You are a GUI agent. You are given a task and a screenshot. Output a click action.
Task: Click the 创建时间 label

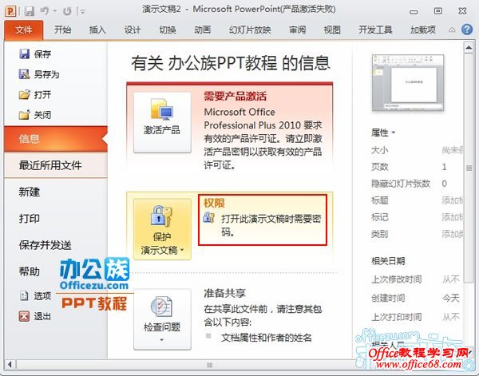point(388,298)
